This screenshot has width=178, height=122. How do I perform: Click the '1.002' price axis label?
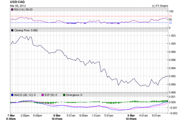(x=172, y=36)
